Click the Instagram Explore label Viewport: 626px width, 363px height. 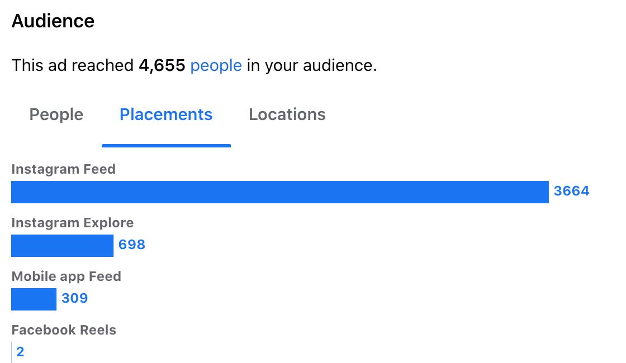(73, 223)
